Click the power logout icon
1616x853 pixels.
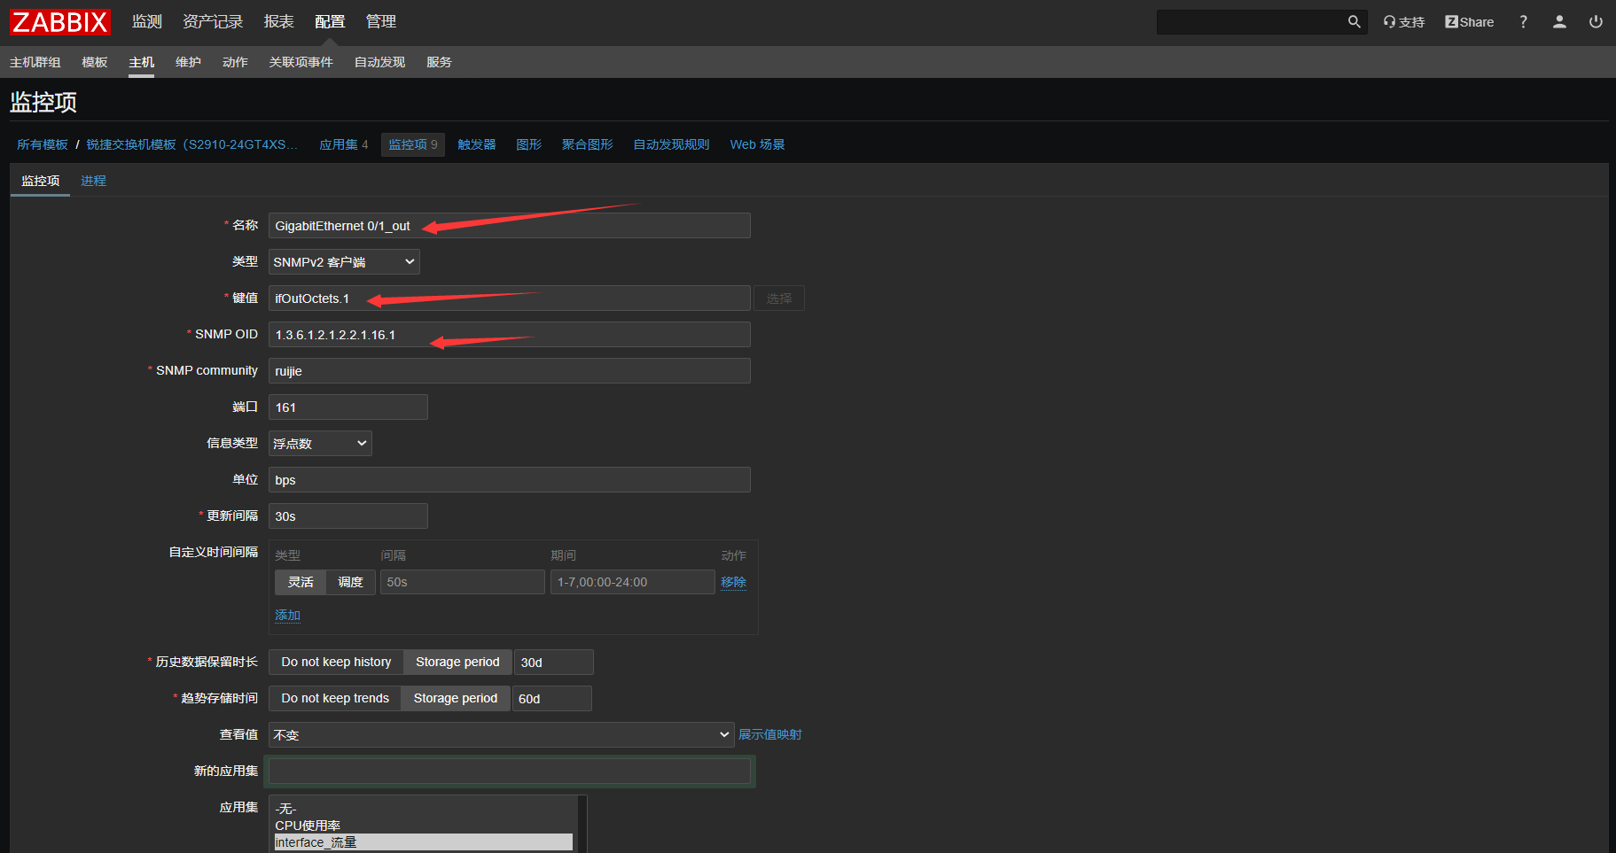click(x=1596, y=22)
